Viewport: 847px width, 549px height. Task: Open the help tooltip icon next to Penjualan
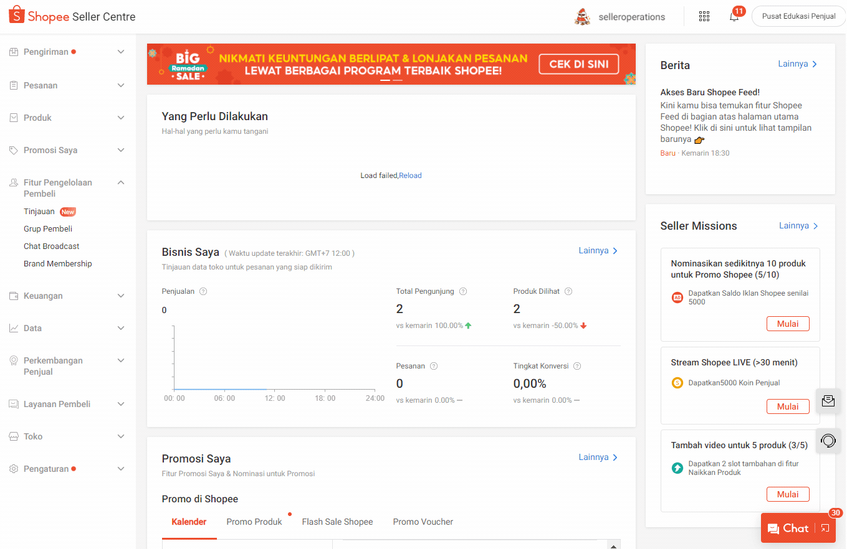[202, 291]
